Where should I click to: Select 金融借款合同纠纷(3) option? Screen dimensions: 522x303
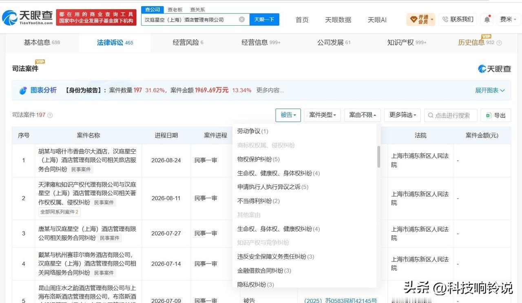pyautogui.click(x=264, y=270)
